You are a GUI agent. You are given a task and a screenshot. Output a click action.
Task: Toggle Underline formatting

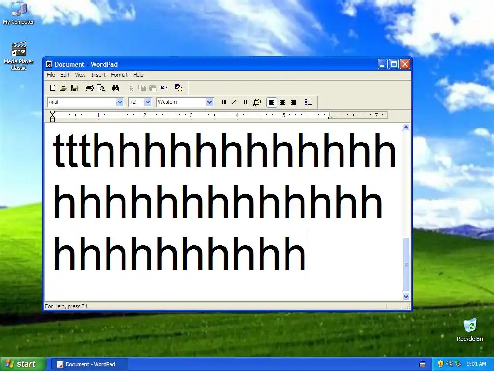tap(245, 102)
